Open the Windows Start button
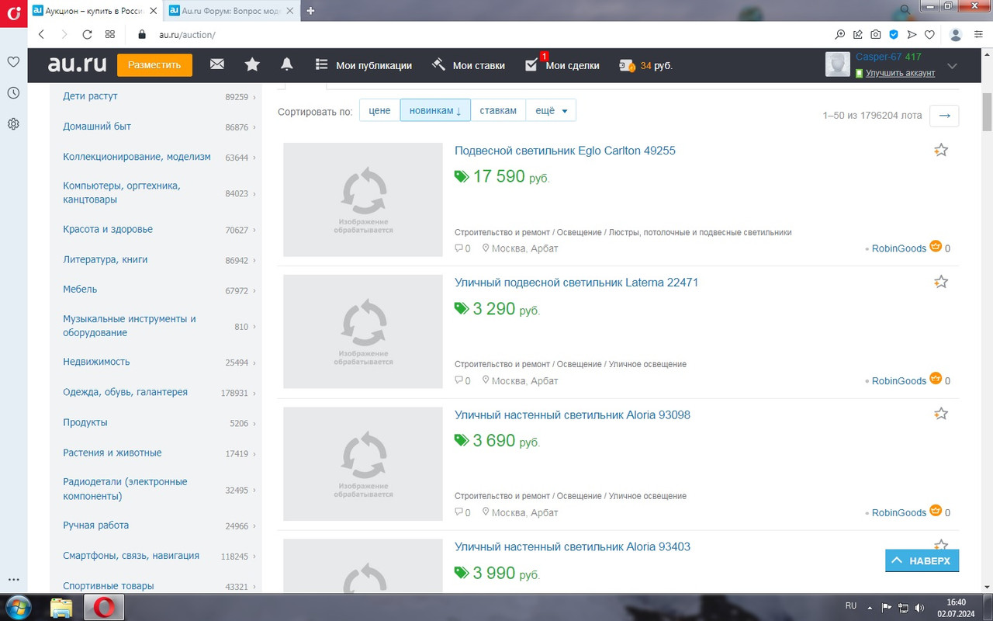 click(x=18, y=606)
